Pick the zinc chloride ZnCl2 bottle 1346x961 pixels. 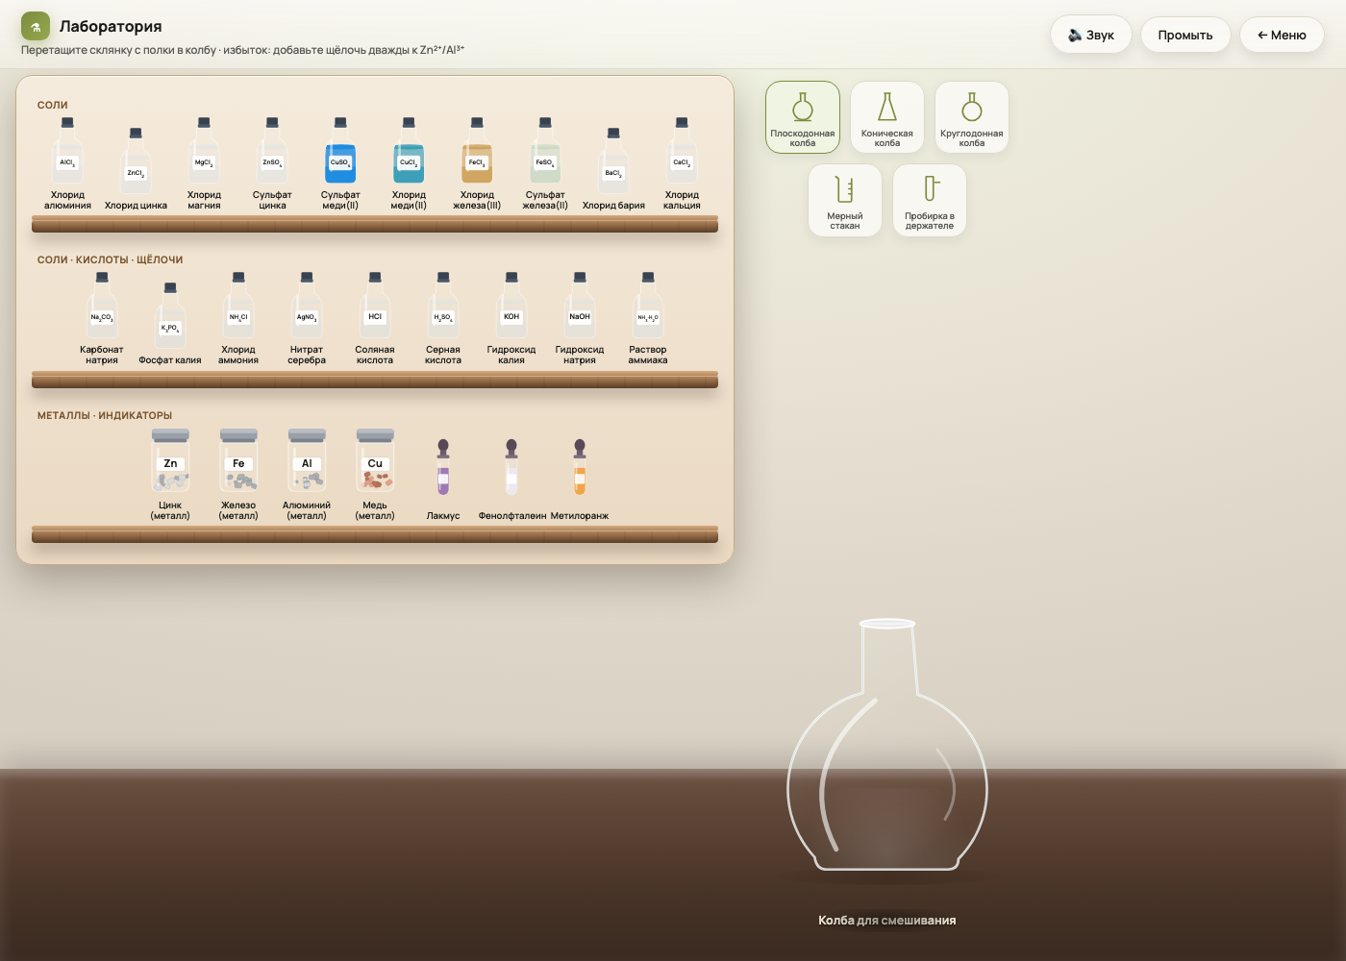pyautogui.click(x=136, y=162)
